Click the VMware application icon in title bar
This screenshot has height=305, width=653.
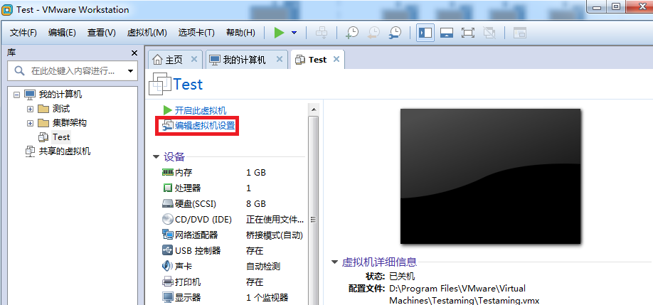point(6,9)
